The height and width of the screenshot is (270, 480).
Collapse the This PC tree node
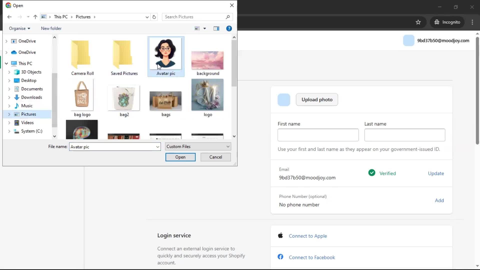(6, 63)
